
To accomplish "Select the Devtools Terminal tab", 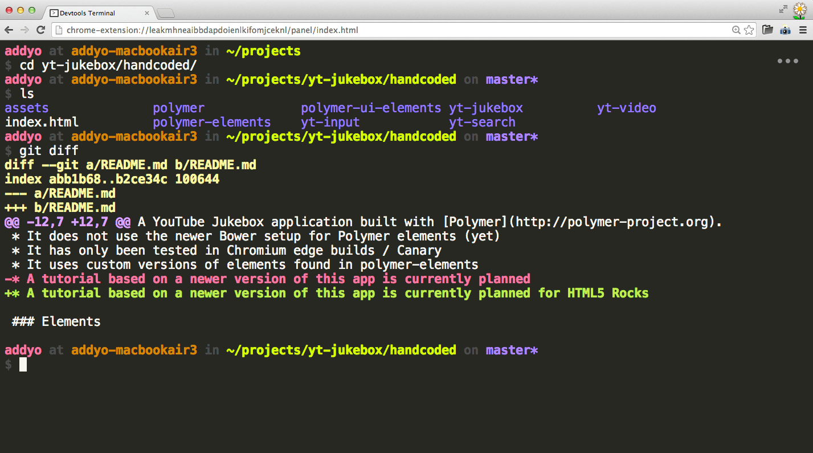I will point(91,12).
